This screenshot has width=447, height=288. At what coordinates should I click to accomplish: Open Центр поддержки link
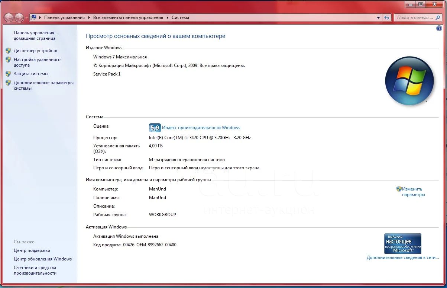click(32, 250)
